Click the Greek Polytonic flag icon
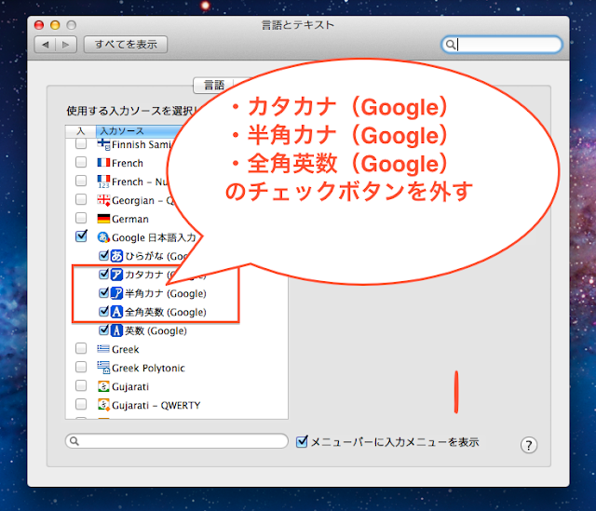 pyautogui.click(x=103, y=368)
